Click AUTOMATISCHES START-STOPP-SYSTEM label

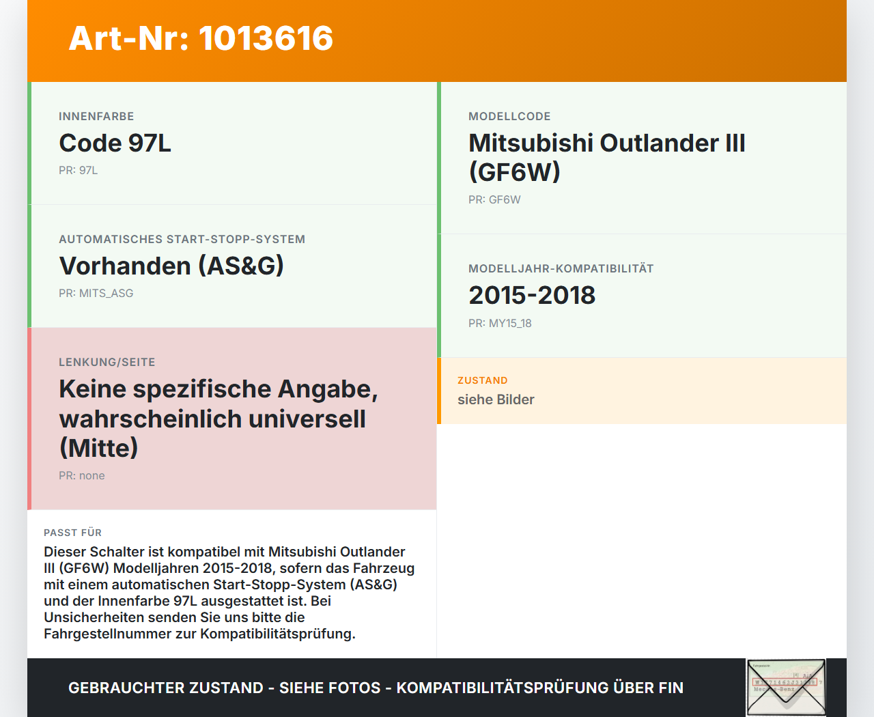click(182, 239)
